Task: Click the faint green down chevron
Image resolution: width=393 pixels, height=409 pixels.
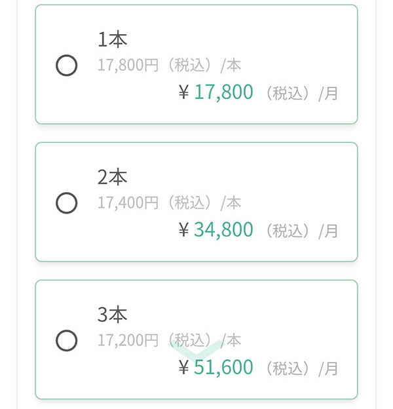Action: click(x=196, y=349)
